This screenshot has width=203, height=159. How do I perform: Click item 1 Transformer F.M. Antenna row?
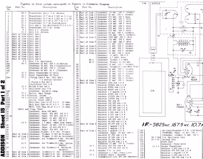(40, 13)
